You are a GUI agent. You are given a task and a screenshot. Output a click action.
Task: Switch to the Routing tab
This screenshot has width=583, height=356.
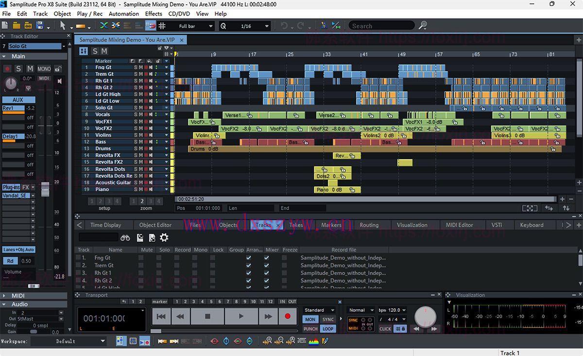pos(369,225)
